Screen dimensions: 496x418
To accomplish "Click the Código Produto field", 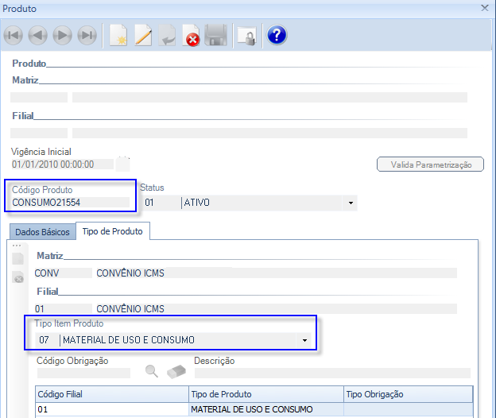I will (71, 203).
